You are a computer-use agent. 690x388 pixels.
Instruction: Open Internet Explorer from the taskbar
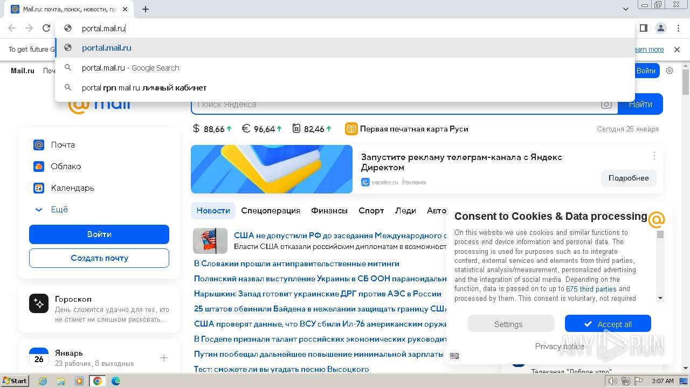(x=43, y=381)
